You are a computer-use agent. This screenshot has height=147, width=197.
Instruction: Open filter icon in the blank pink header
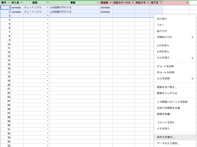(187, 3)
